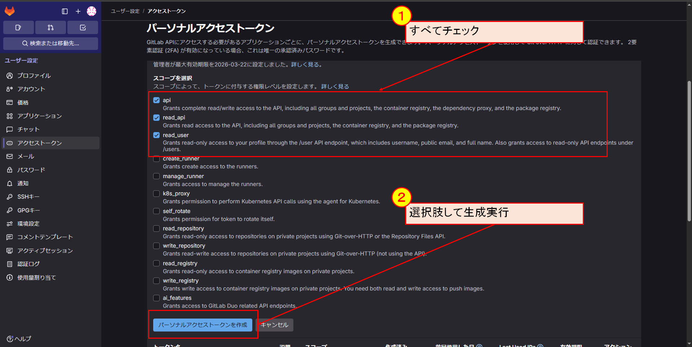This screenshot has height=347, width=692.
Task: Enable the manage_runner scope checkbox
Action: [x=156, y=176]
